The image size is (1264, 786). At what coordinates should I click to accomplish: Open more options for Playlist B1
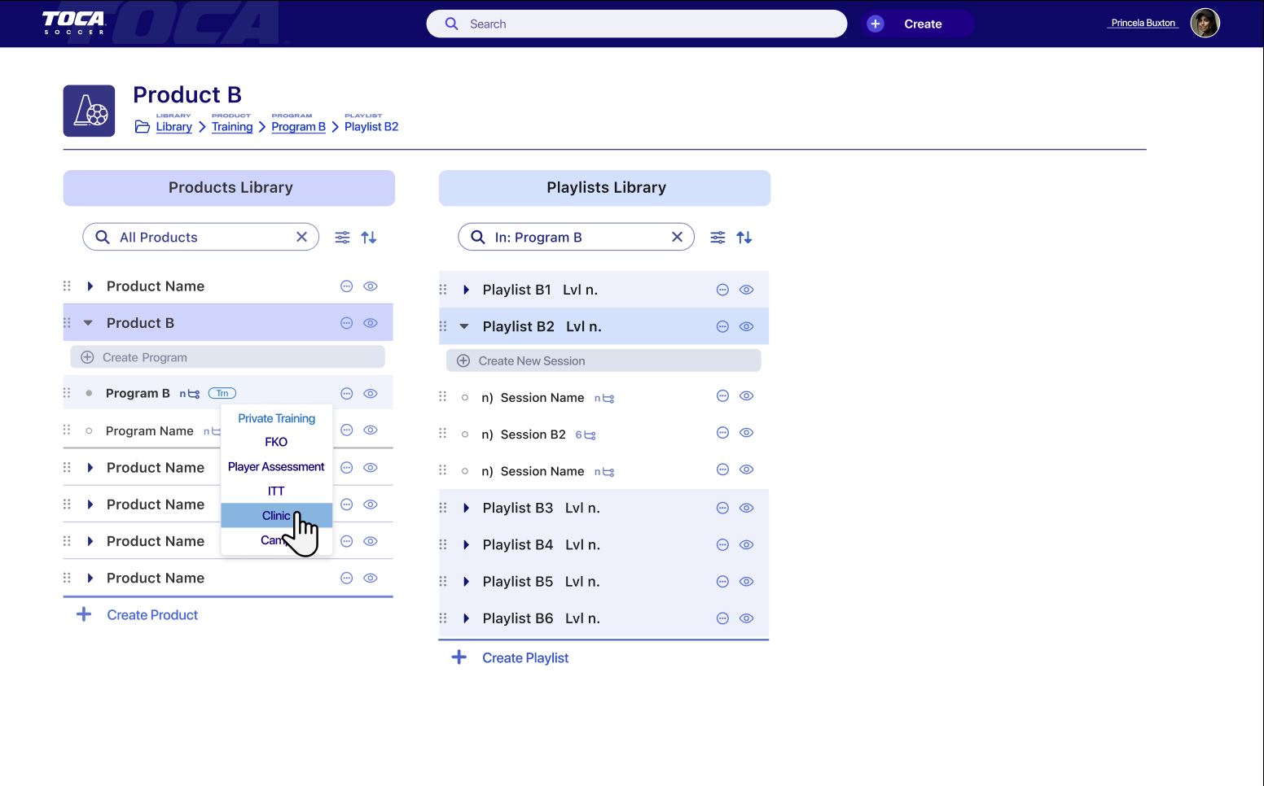pos(722,290)
